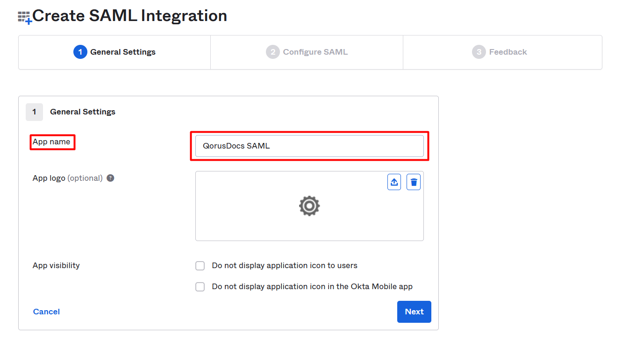Select the General Settings step tab
The width and height of the screenshot is (622, 348).
(114, 52)
